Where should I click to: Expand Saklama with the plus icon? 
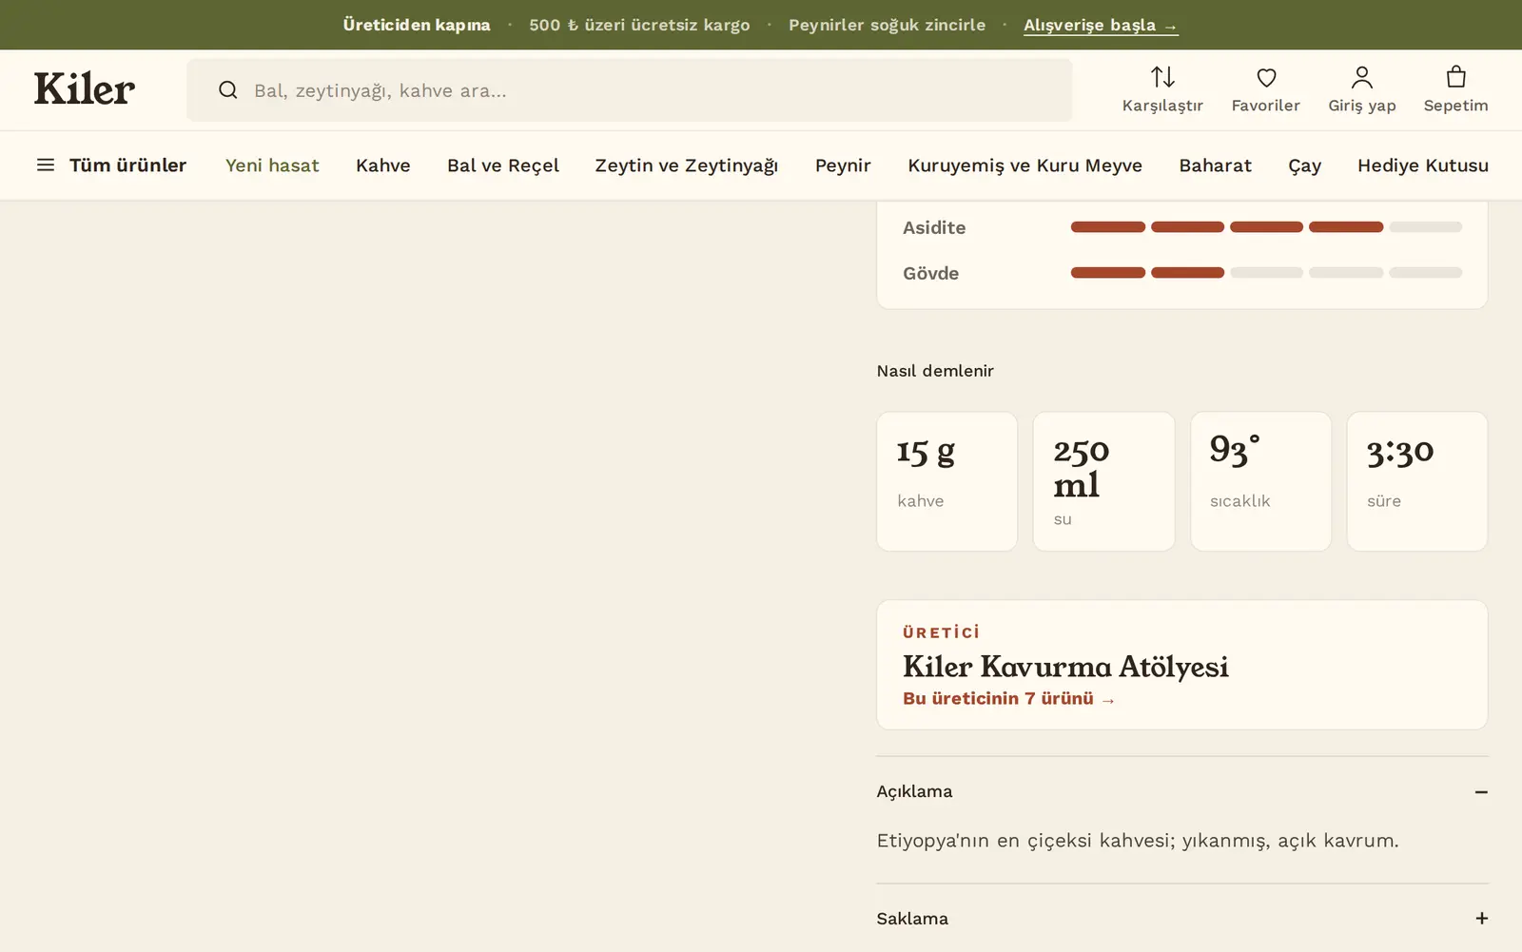[1481, 918]
